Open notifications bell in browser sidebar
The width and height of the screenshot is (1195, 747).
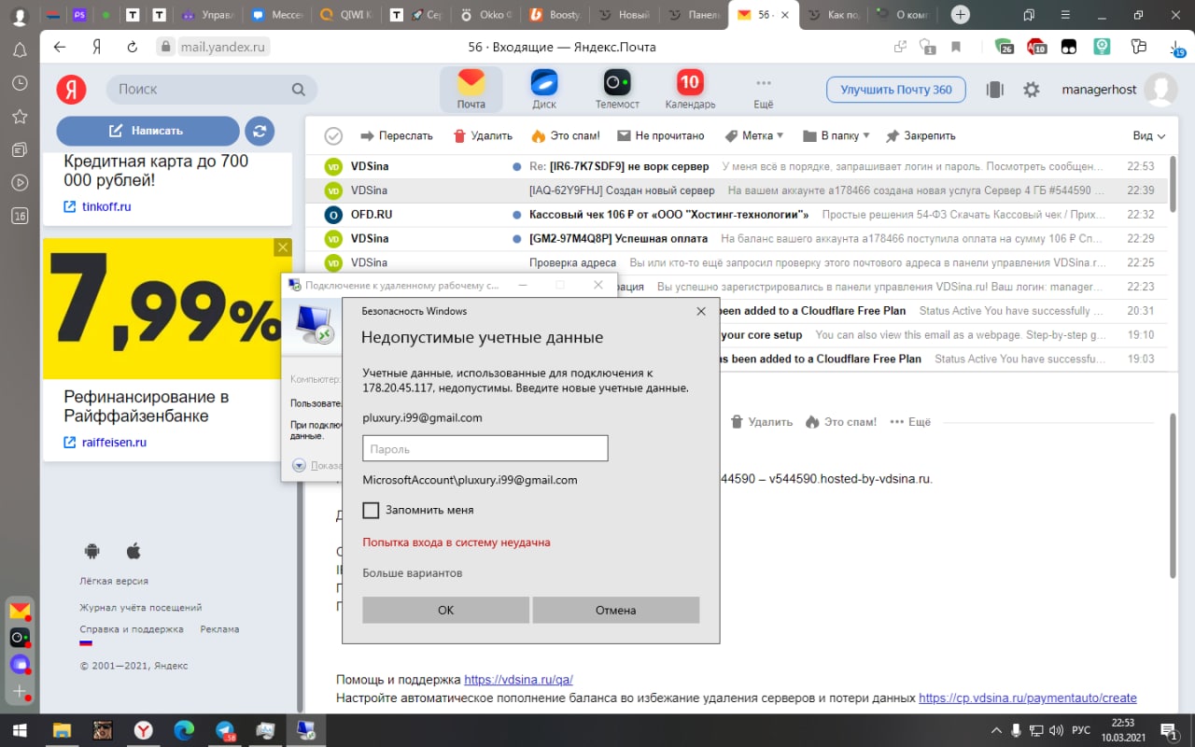coord(20,50)
